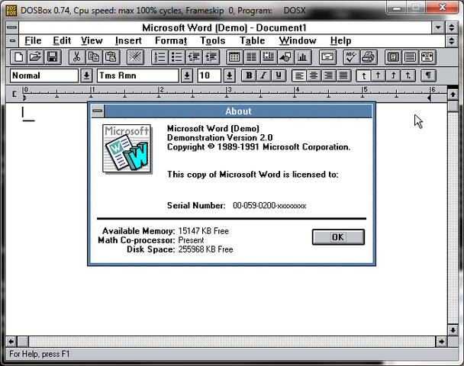Click the font size field showing 10
Screen dimensions: 464x366
point(209,75)
